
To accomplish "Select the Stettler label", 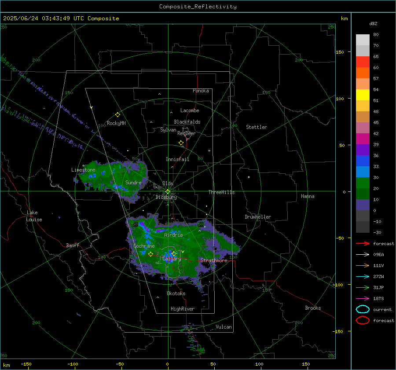I will (x=257, y=127).
